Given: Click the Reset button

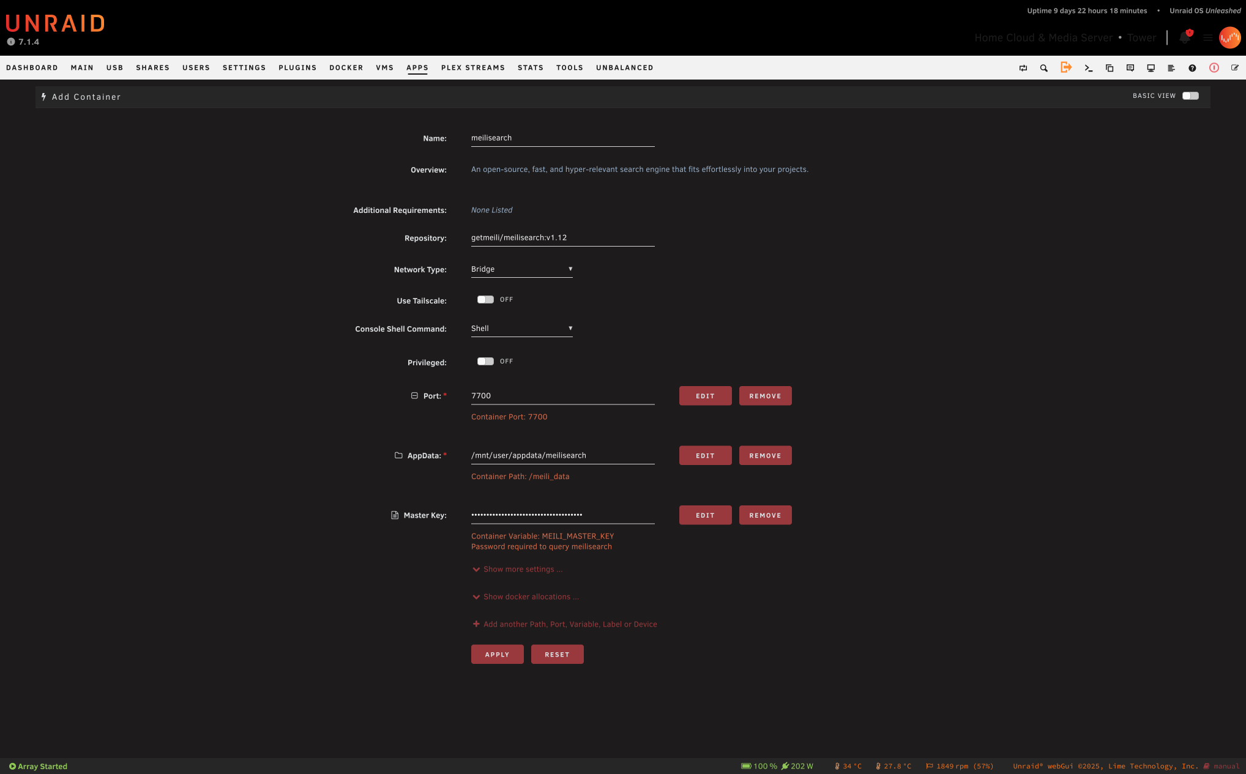Looking at the screenshot, I should point(558,654).
